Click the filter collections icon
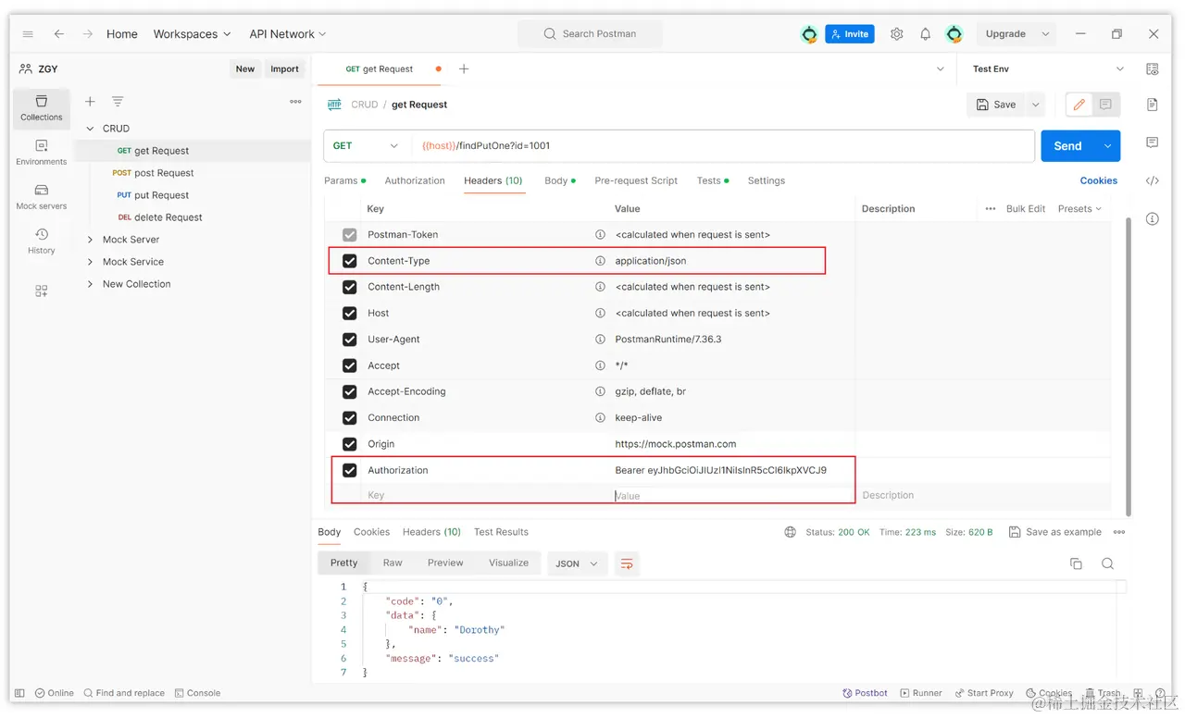This screenshot has width=1185, height=718. [x=118, y=102]
